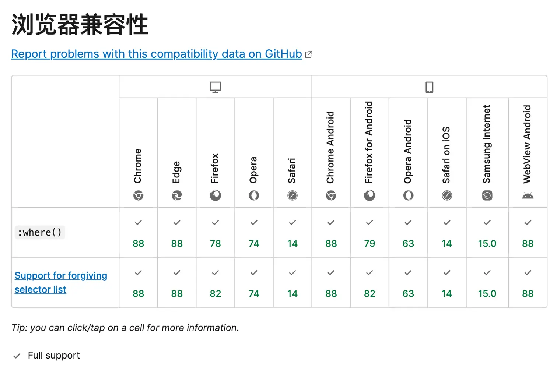Click the Samsung Internet icon
This screenshot has width=557, height=367.
487,195
